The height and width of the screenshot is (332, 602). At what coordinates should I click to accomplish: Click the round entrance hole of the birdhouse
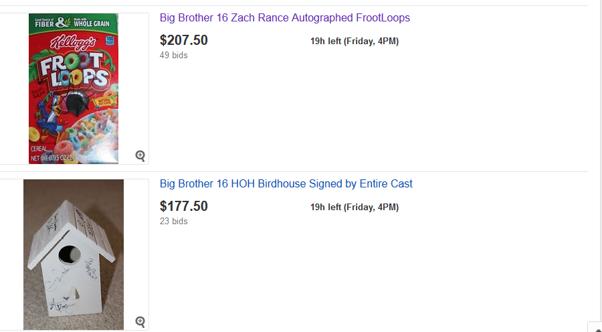click(x=70, y=254)
